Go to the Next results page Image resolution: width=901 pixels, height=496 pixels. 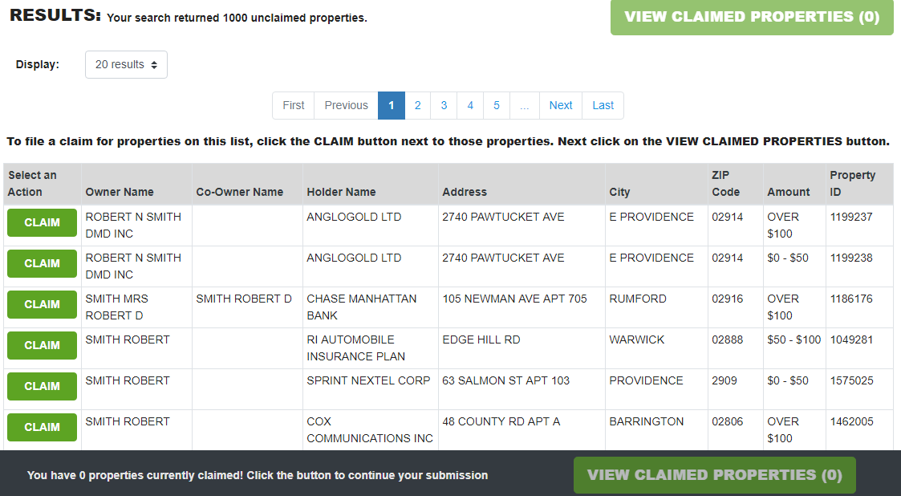pos(561,105)
